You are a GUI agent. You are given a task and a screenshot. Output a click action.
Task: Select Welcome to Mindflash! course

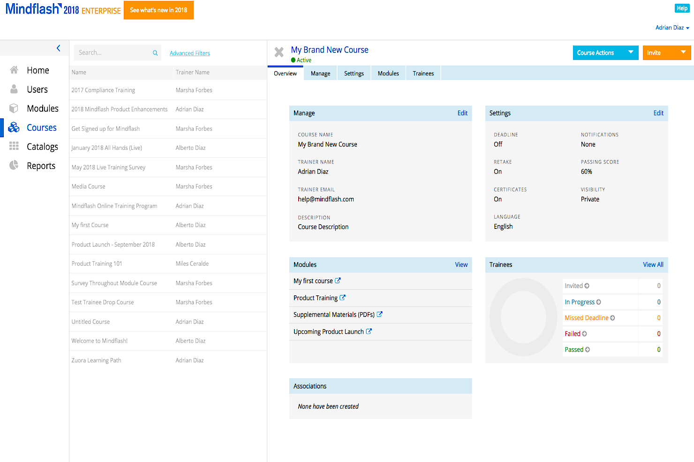click(168, 341)
